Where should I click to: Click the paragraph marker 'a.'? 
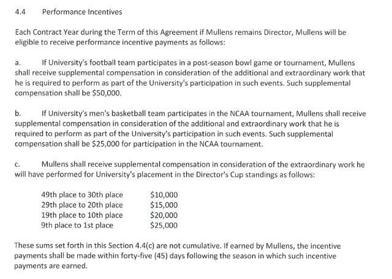[18, 63]
